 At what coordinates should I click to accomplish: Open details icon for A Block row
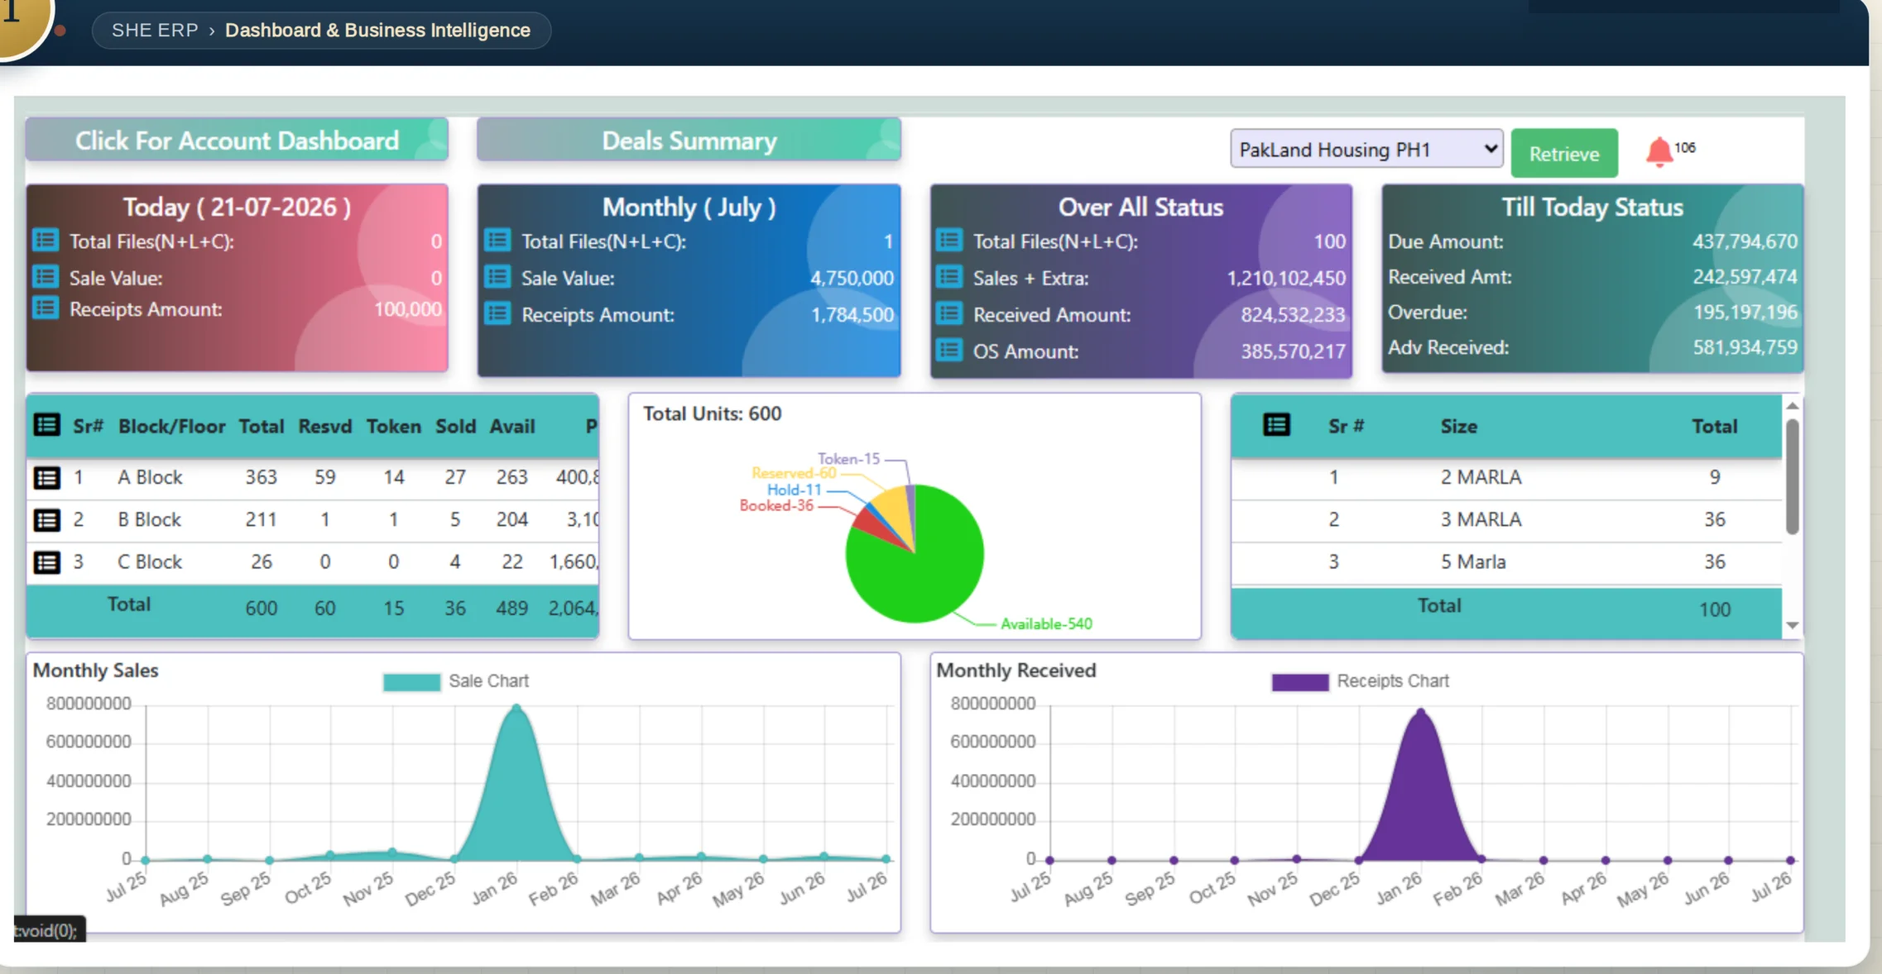46,477
